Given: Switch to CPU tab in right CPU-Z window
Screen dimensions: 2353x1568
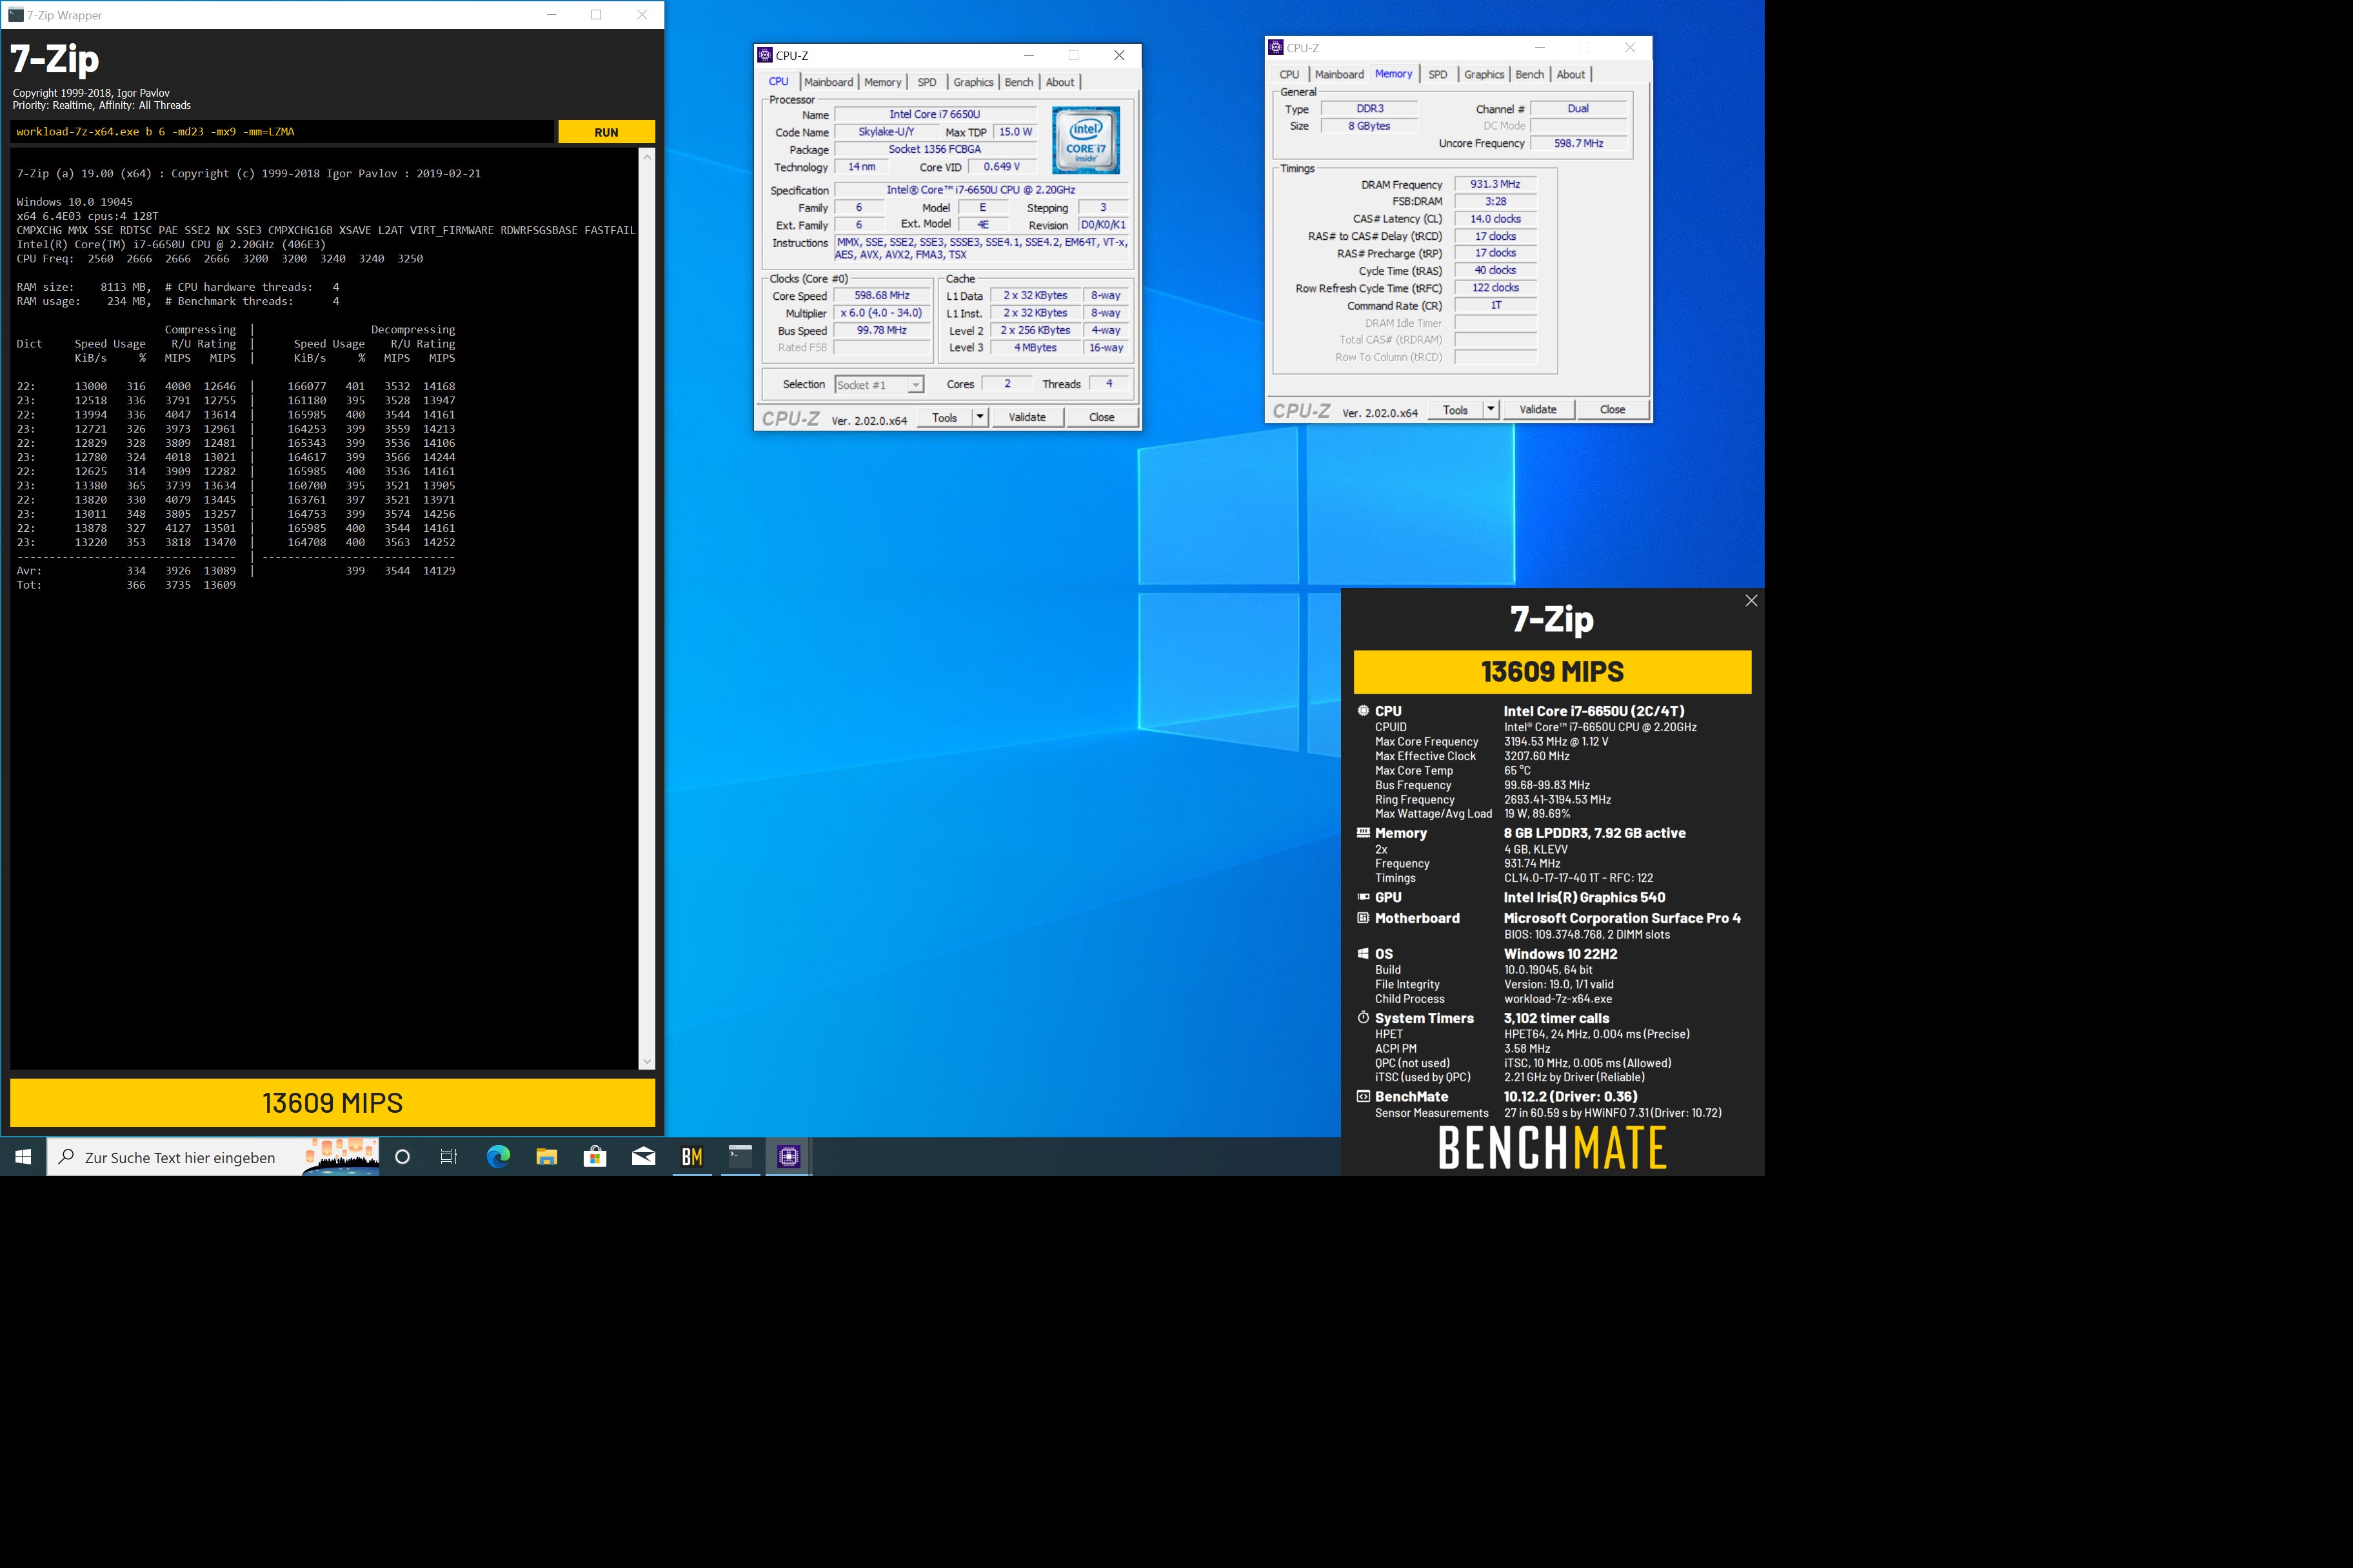Looking at the screenshot, I should point(1289,74).
